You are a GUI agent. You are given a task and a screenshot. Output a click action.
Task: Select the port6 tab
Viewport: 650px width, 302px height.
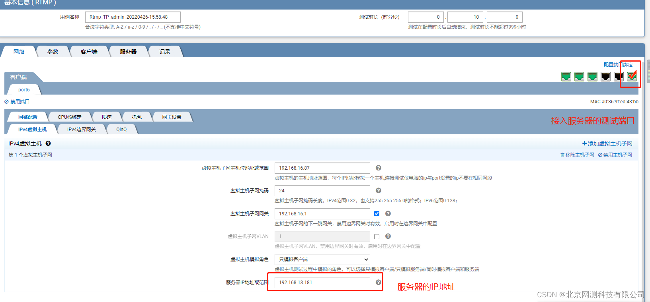click(24, 90)
